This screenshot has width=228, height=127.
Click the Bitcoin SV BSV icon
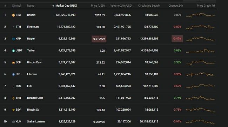13,110
